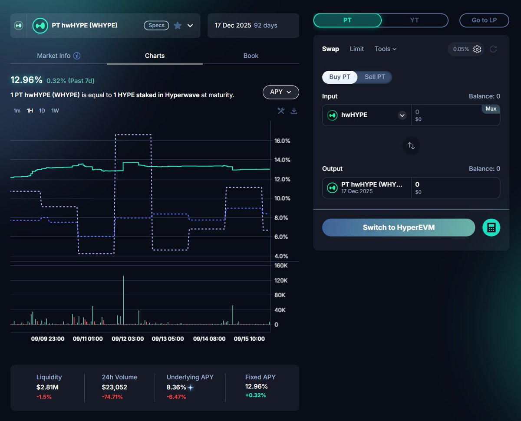Set chart interval to 1H
Viewport: 521px width, 421px height.
click(x=30, y=111)
